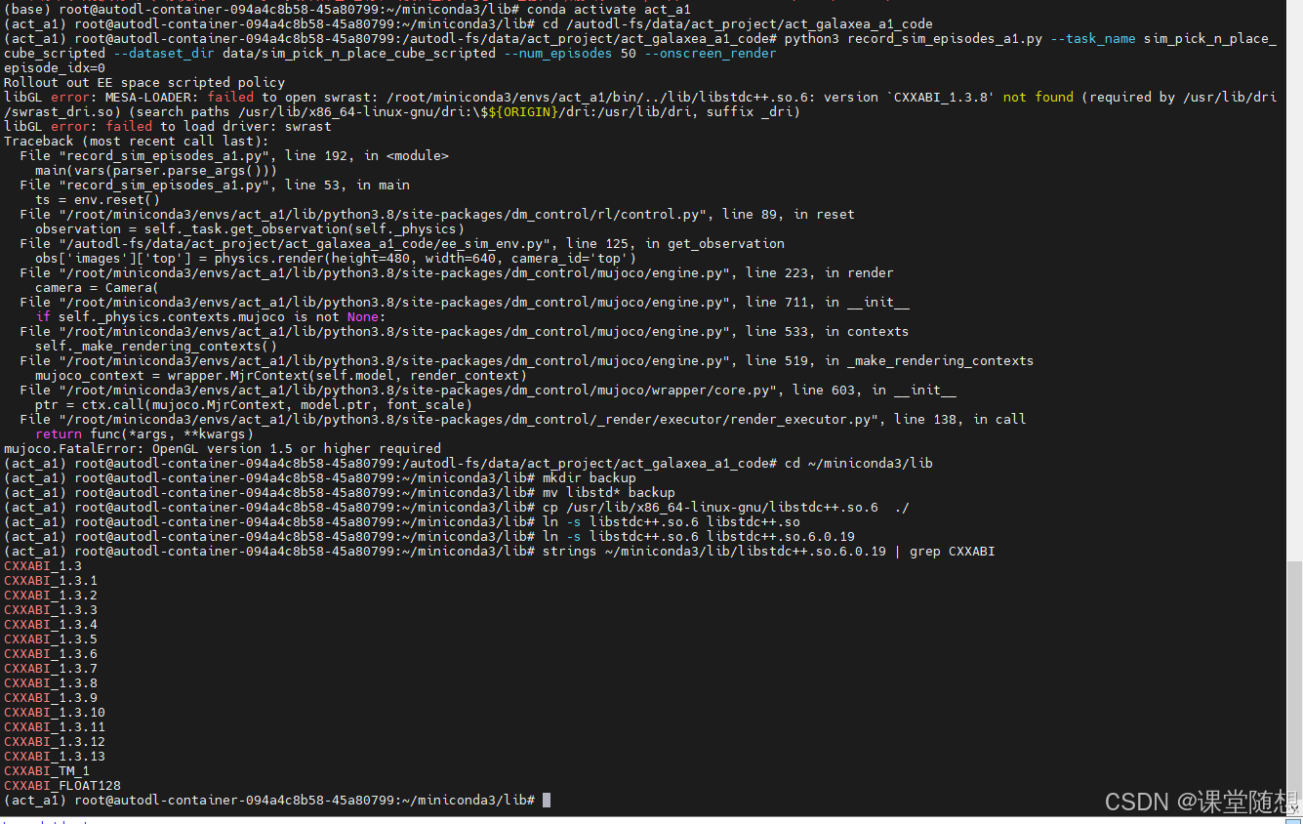This screenshot has height=824, width=1303.
Task: Click the 'CXXABI_1.3.7' output line
Action: point(51,669)
